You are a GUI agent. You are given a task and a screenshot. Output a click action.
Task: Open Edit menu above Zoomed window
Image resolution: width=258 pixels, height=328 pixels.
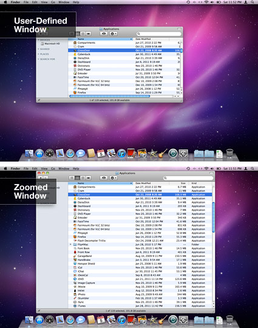(x=35, y=168)
